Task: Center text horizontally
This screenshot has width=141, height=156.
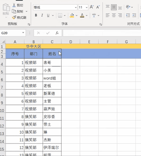Action: tap(114, 16)
